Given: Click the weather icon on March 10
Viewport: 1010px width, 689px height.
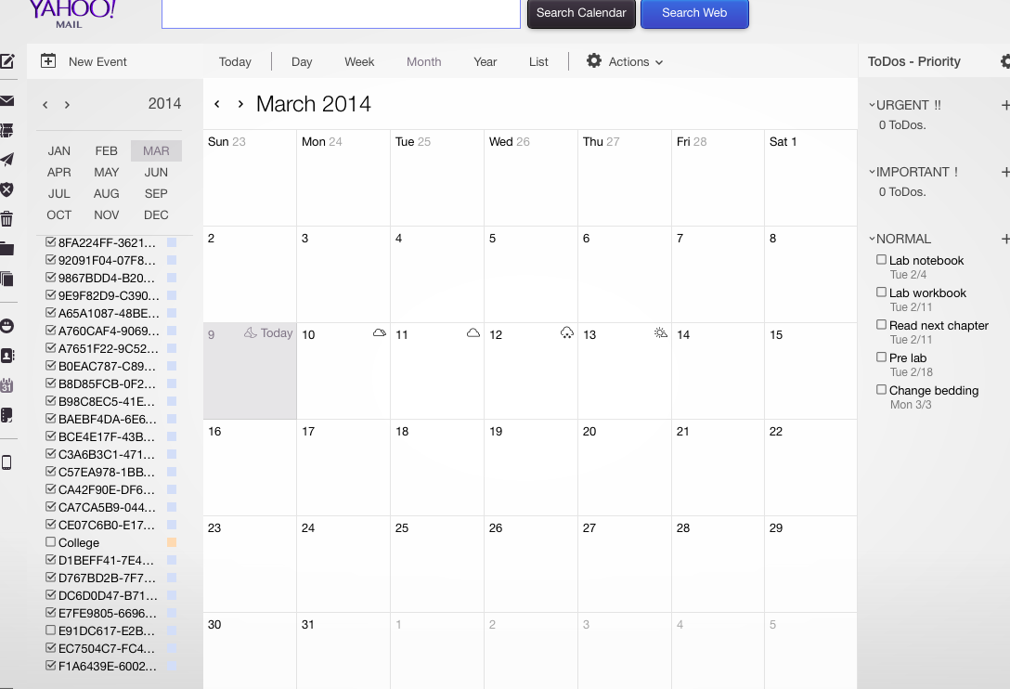Looking at the screenshot, I should click(380, 333).
